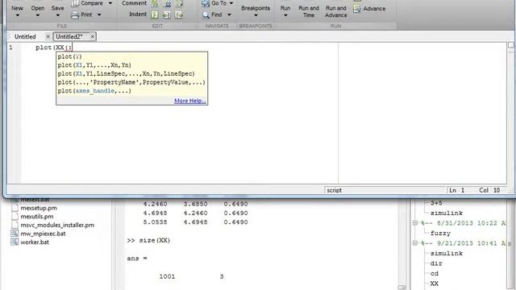Select simulink under the 9/21/2013 session
This screenshot has width=516, height=290.
(x=447, y=253)
